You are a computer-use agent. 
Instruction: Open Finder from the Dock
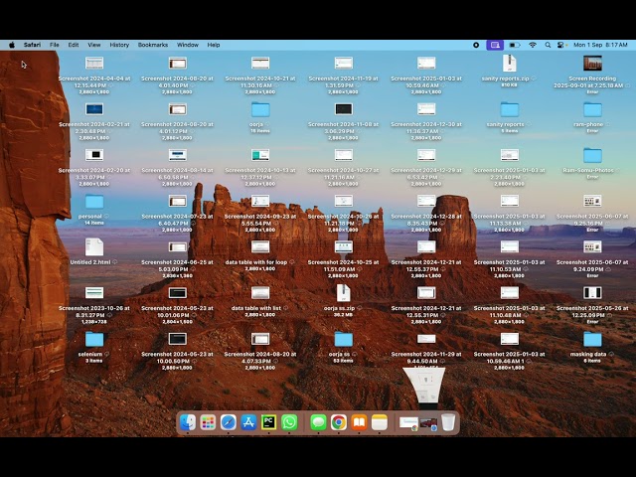click(x=187, y=422)
